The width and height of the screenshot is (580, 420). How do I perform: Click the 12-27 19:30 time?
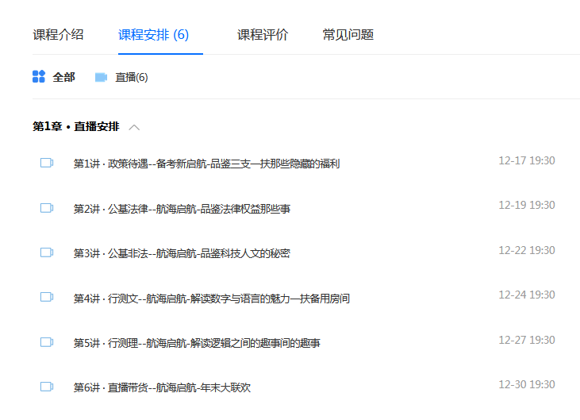point(527,340)
